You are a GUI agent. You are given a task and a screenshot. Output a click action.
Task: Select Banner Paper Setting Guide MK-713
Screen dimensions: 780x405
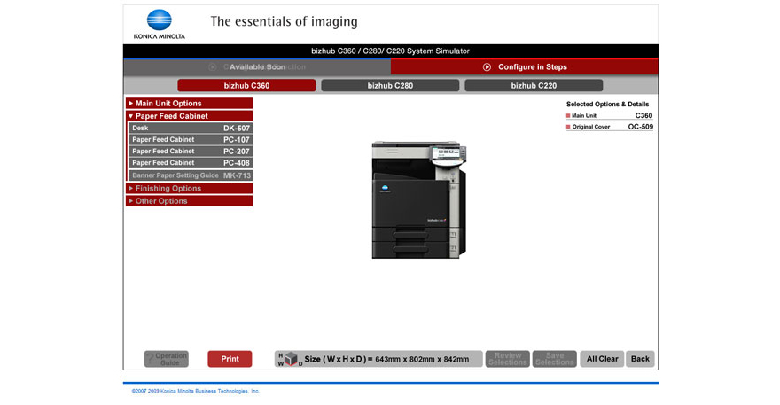click(x=191, y=175)
